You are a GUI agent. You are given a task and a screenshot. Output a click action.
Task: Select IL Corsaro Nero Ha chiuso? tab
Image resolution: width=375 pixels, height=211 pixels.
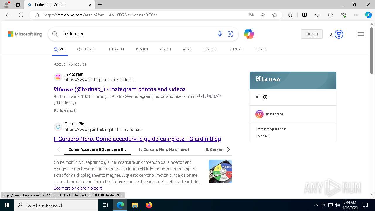(x=164, y=149)
